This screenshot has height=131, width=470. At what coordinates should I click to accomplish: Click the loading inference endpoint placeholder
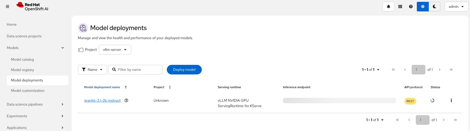339,100
